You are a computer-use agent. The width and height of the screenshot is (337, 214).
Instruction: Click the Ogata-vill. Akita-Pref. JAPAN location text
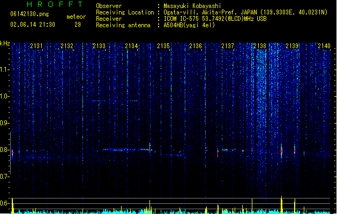(x=245, y=12)
